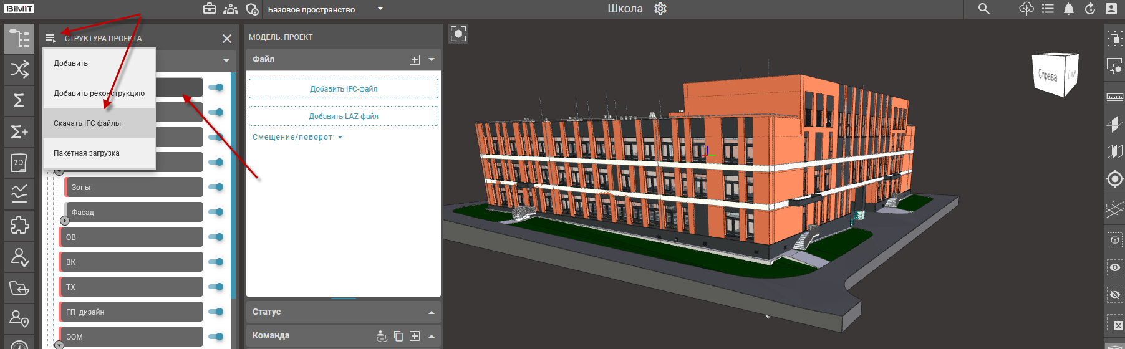Toggle visibility switch for Фасад
The width and height of the screenshot is (1125, 349).
pos(216,212)
